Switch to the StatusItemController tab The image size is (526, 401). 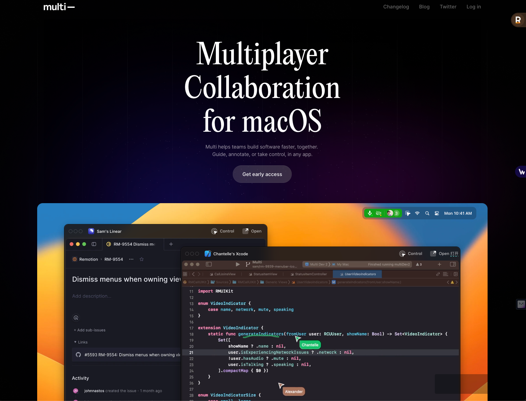(308, 274)
